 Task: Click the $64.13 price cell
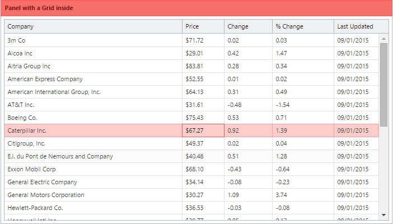203,92
